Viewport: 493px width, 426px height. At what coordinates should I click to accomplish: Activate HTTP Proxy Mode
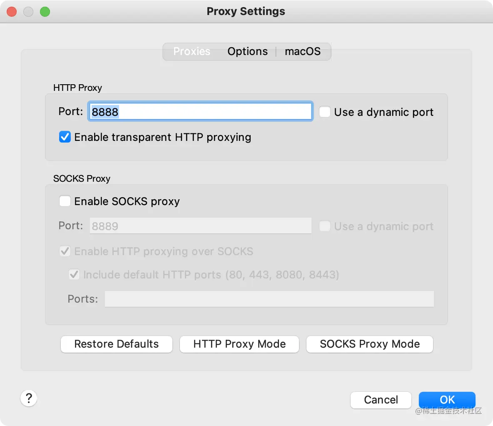click(x=239, y=344)
